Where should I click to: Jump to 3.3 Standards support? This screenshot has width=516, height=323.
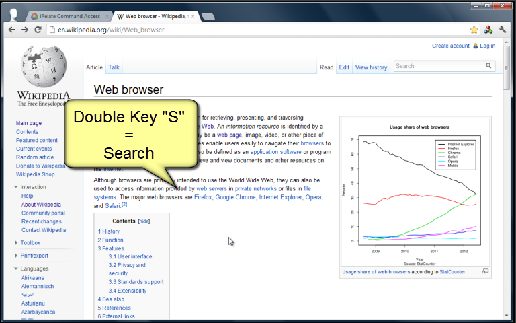pos(136,282)
